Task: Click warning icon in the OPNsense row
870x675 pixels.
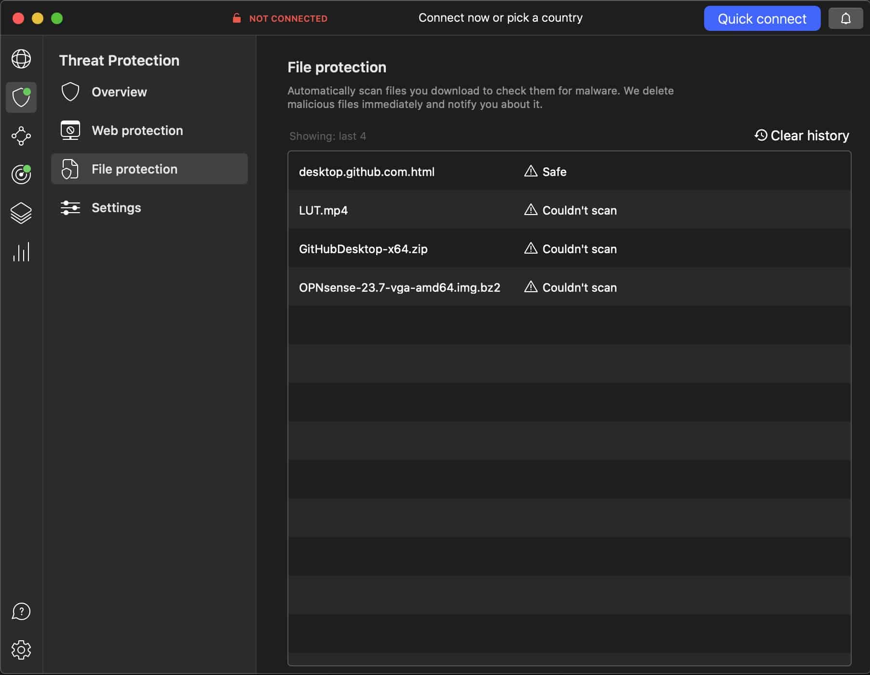Action: click(x=530, y=287)
